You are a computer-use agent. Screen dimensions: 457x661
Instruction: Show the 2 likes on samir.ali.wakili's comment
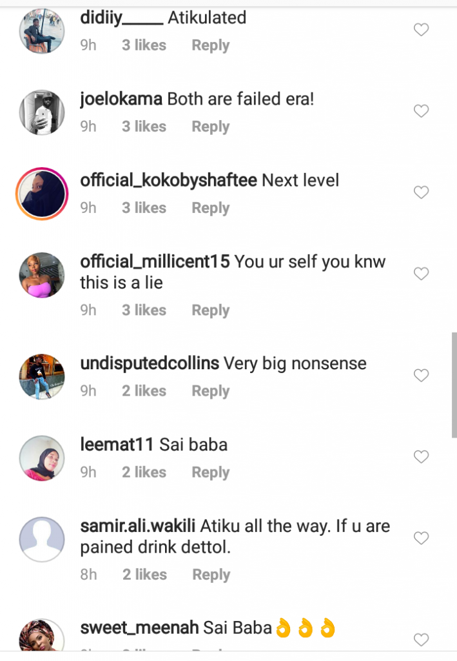tap(144, 575)
